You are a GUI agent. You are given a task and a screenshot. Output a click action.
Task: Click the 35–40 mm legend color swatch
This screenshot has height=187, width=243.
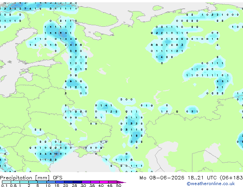pyautogui.click(x=95, y=182)
